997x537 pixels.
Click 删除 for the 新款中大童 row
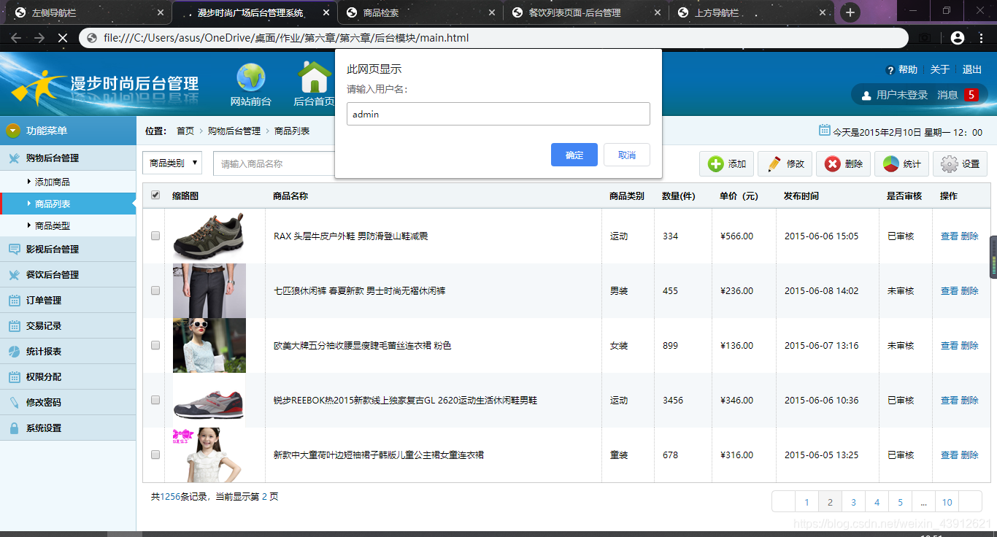[x=970, y=455]
